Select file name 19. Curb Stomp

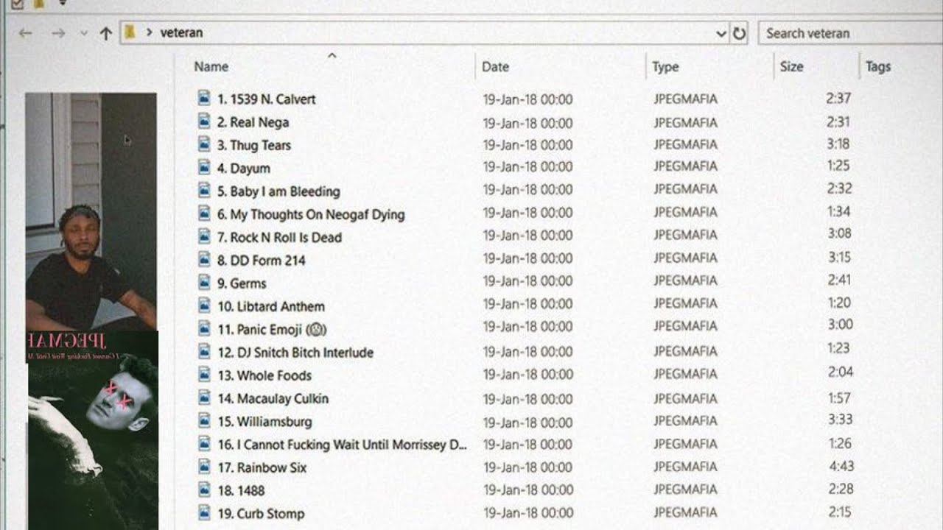pyautogui.click(x=261, y=513)
